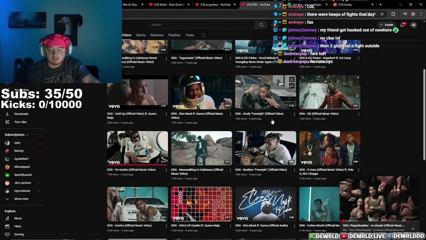Bookmark this page with the star icon
Image resolution: width=426 pixels, height=240 pixels.
click(x=382, y=14)
